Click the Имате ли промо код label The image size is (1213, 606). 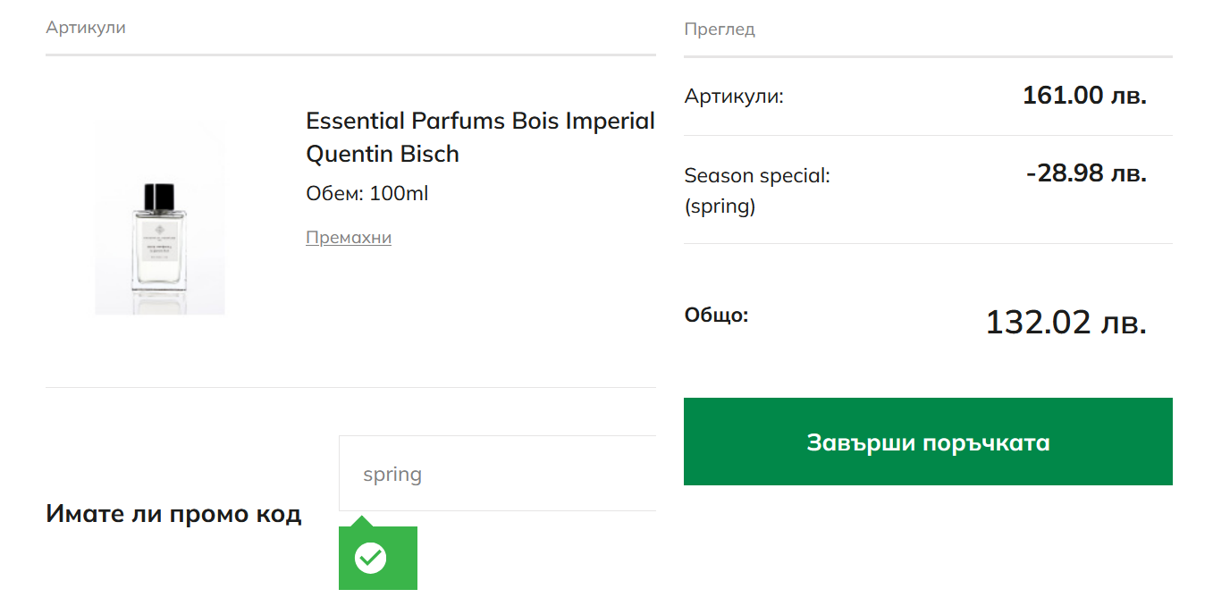coord(173,514)
